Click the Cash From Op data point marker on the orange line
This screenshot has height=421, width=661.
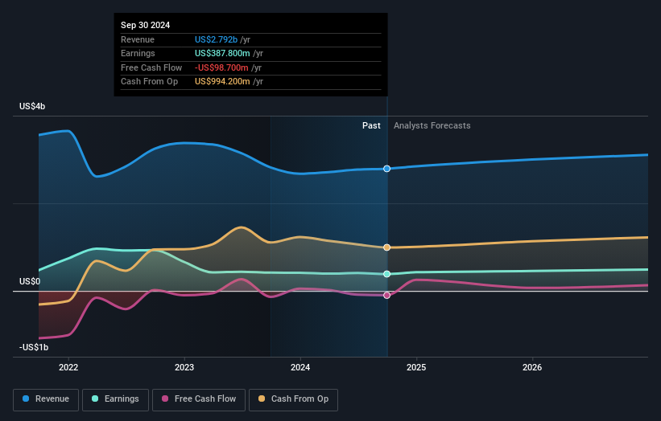coord(386,247)
